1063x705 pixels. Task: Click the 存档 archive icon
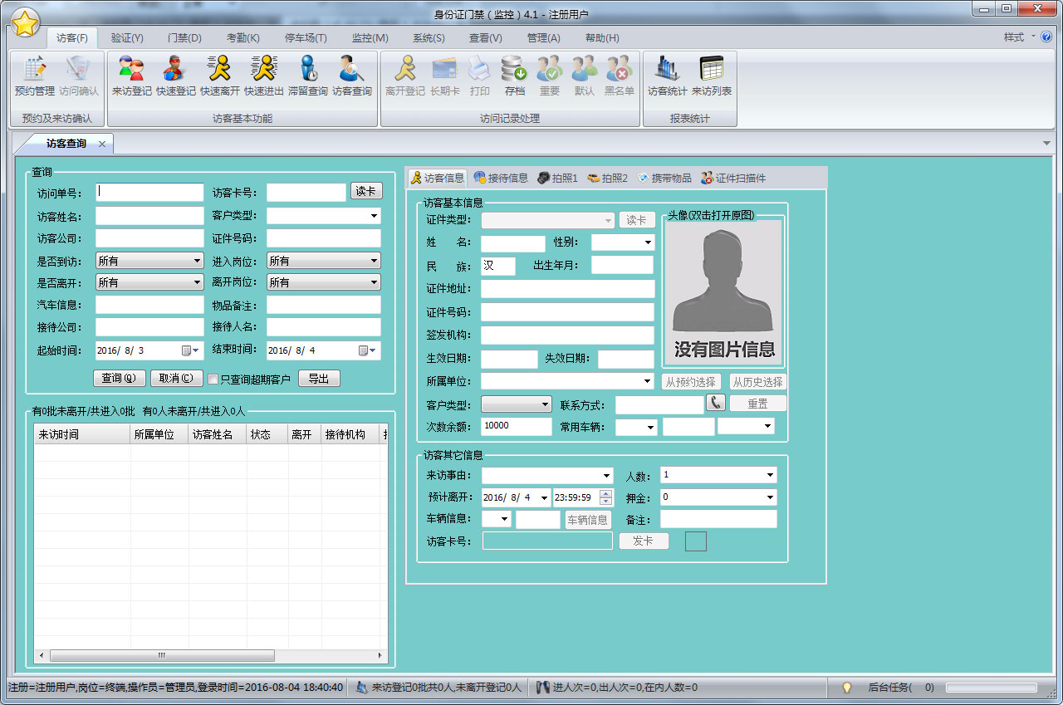[515, 76]
